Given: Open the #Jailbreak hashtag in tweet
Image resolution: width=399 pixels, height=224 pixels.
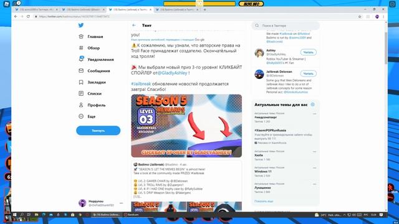Looking at the screenshot, I should pyautogui.click(x=141, y=84).
